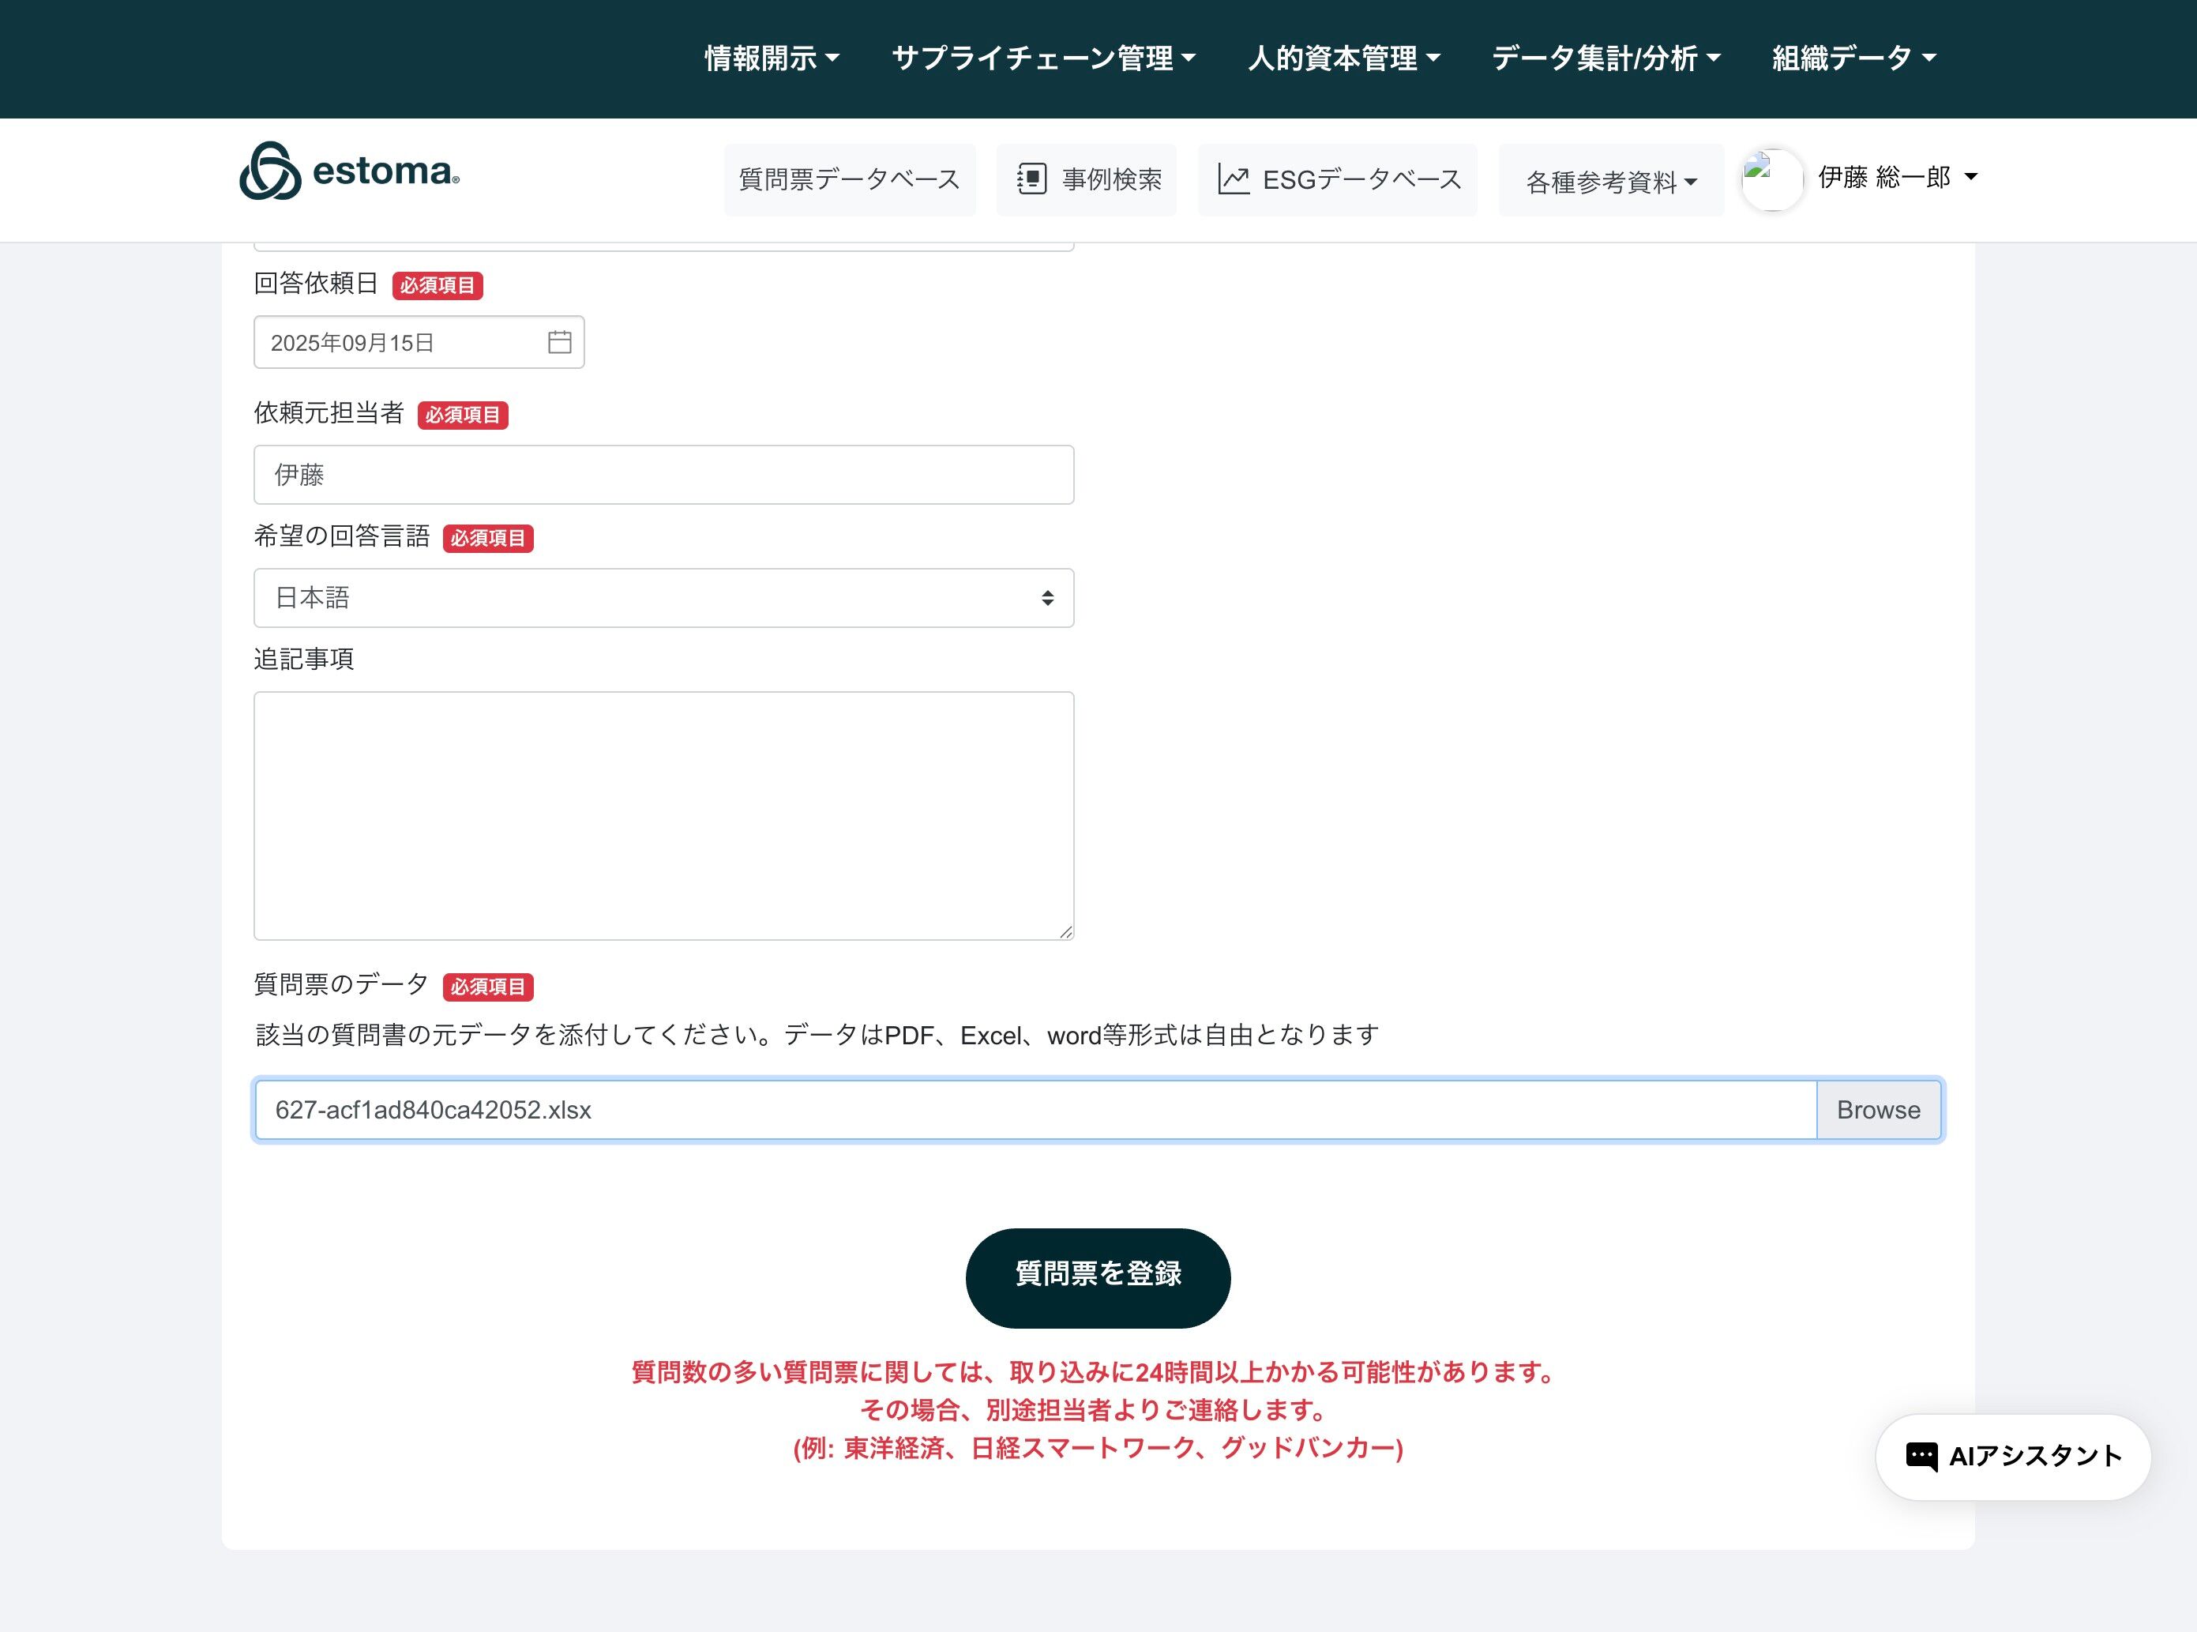
Task: Open the 組織データ menu
Action: coord(1853,58)
